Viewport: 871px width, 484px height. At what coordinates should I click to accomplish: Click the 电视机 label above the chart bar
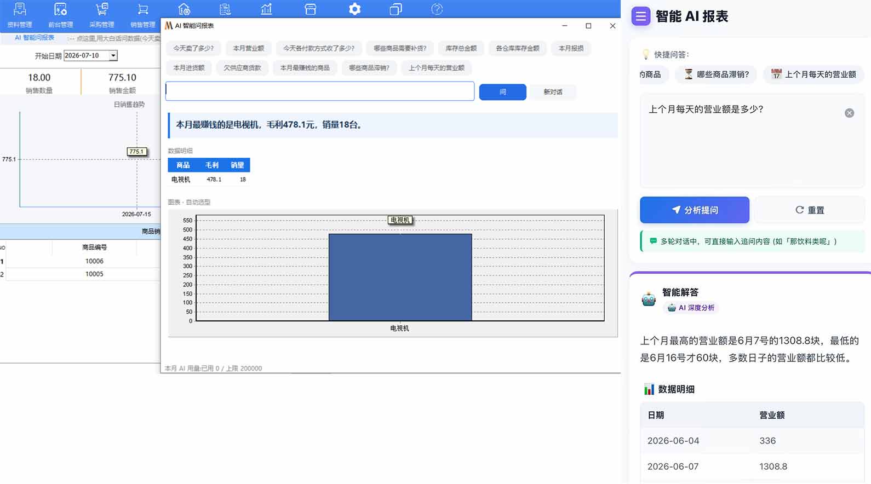pyautogui.click(x=400, y=220)
